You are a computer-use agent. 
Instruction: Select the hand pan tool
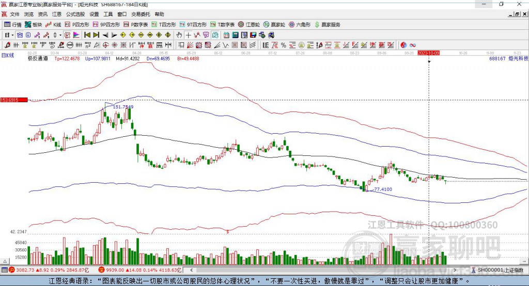179,35
